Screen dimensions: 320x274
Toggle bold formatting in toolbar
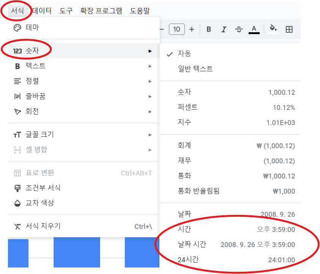(208, 29)
